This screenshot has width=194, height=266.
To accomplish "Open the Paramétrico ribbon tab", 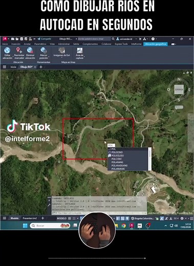I will [x=40, y=44].
